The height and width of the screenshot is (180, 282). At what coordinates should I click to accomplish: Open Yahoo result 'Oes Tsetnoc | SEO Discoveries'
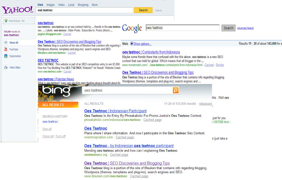click(x=69, y=41)
